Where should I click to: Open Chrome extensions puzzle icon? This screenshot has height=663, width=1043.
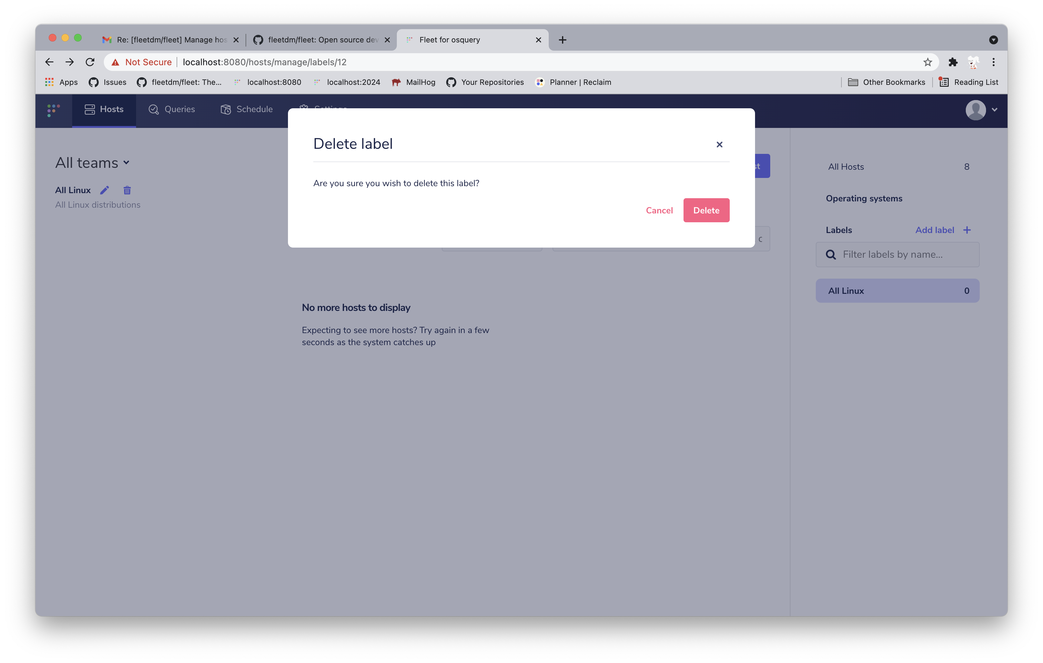click(952, 62)
